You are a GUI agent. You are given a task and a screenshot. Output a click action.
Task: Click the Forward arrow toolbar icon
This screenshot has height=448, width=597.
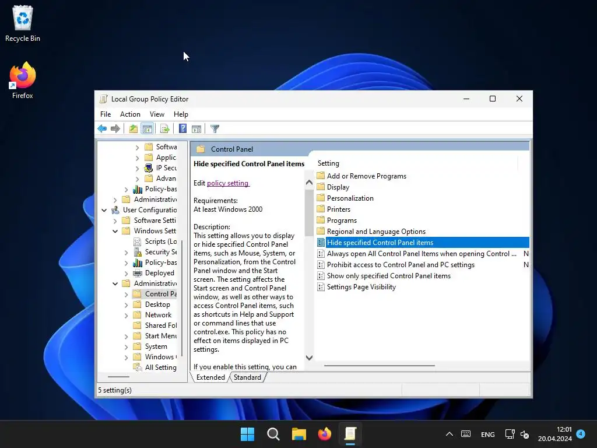click(115, 129)
